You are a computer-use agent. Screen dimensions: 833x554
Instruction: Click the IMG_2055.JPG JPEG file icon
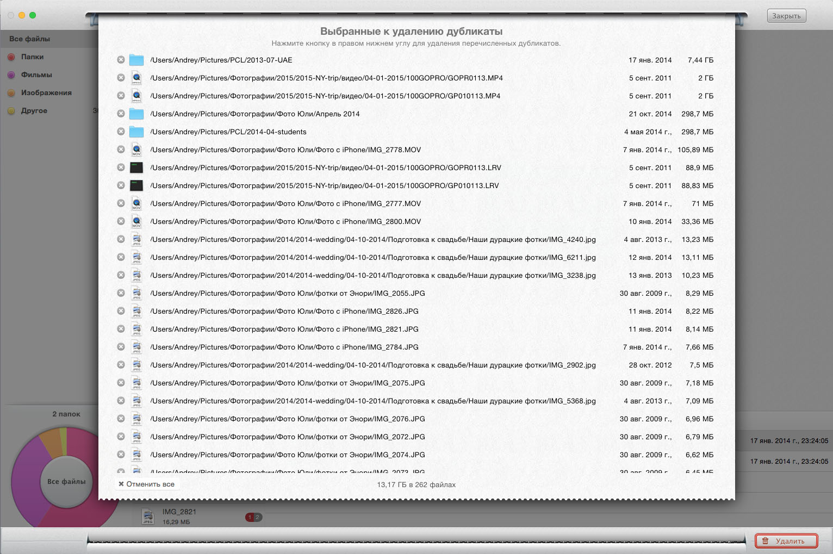136,293
